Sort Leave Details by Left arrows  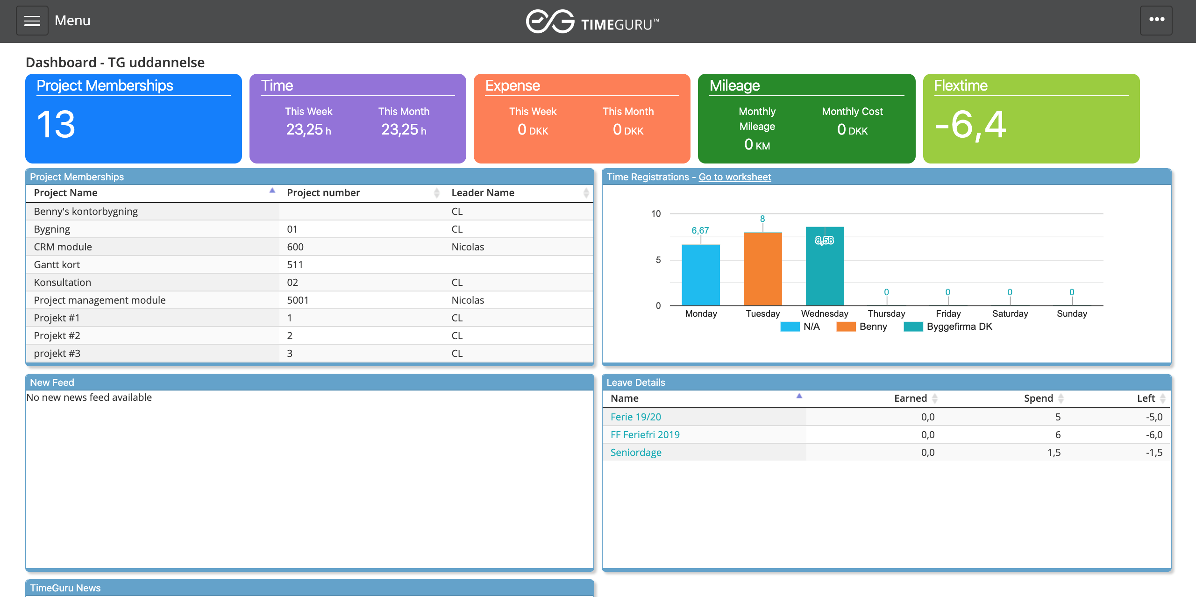[x=1163, y=398]
